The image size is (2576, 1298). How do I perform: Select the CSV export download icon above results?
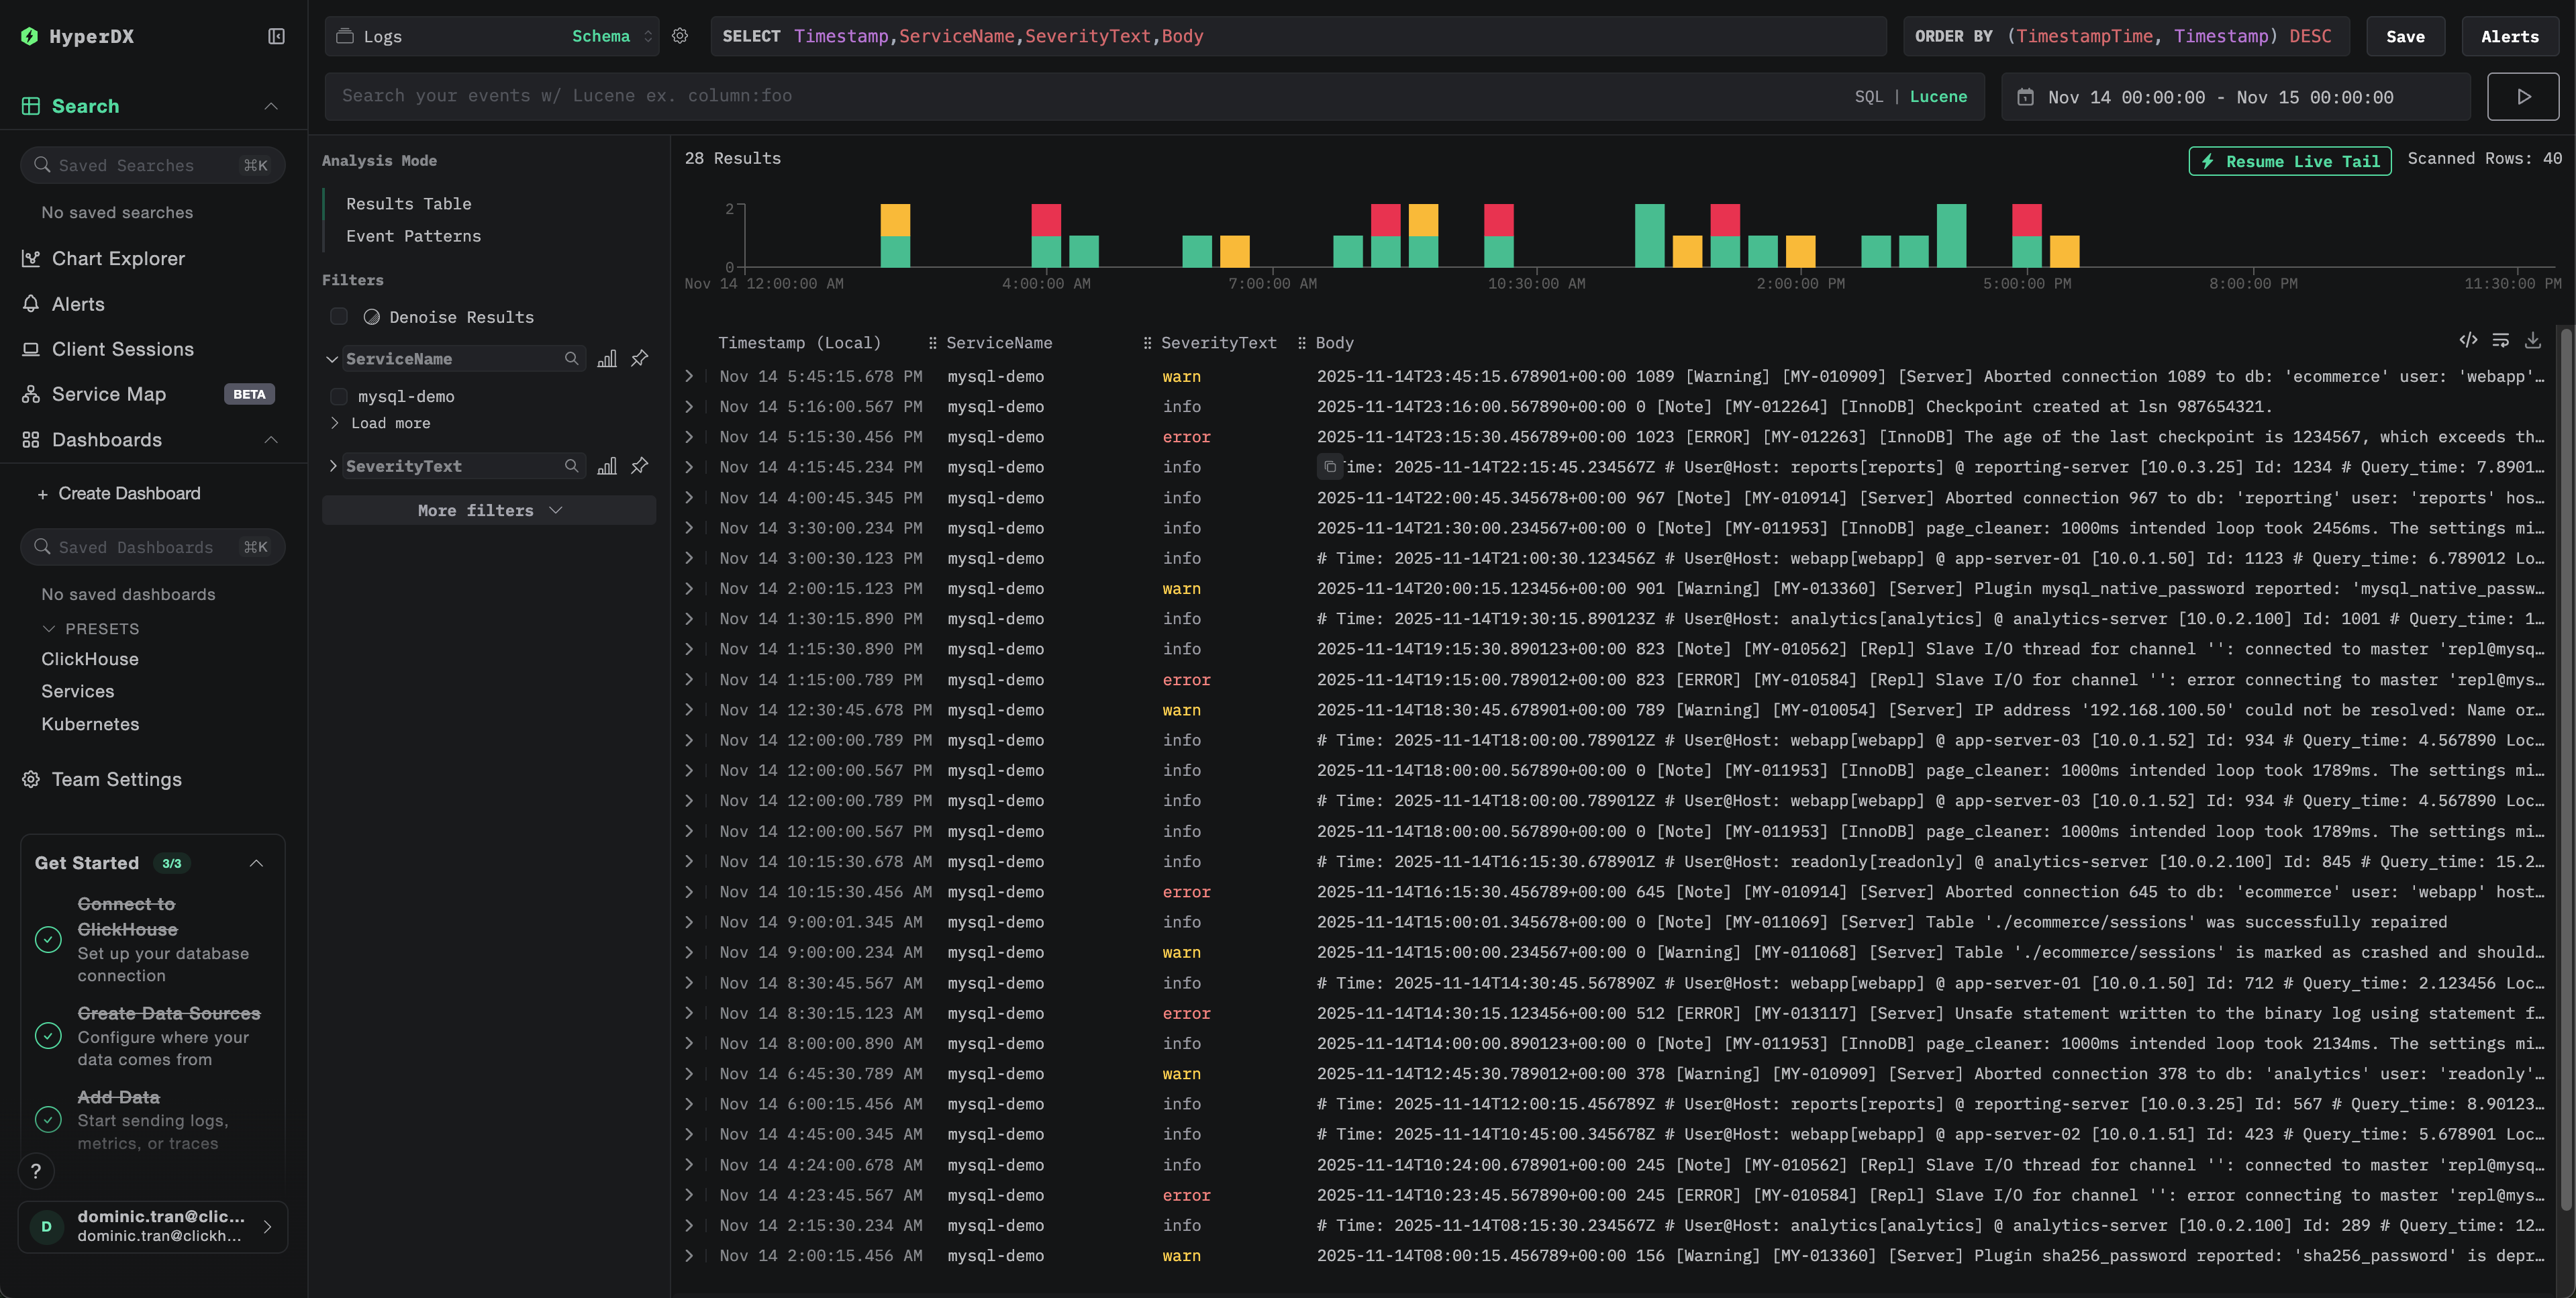pos(2533,340)
